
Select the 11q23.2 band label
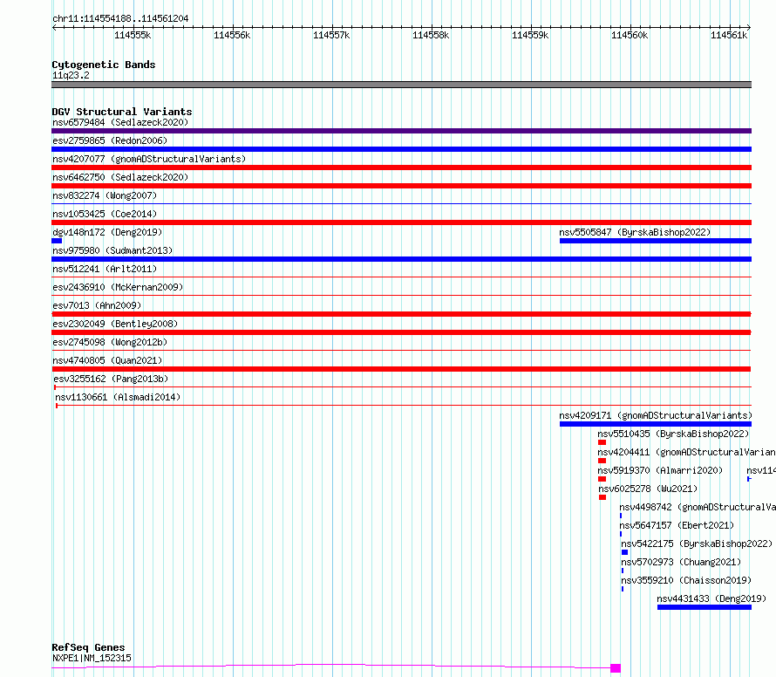click(x=71, y=75)
